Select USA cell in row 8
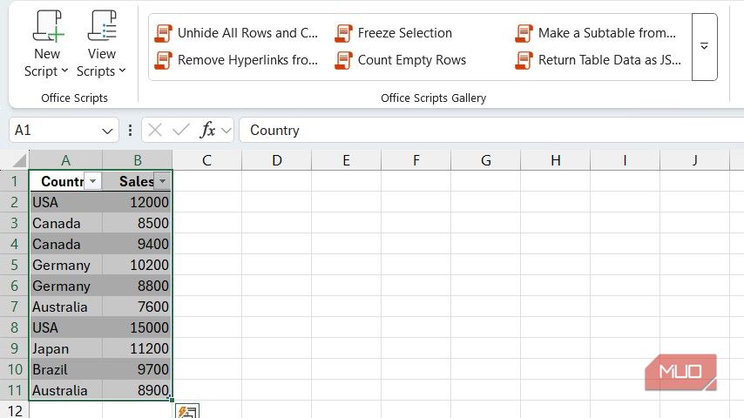744x418 pixels. point(65,327)
